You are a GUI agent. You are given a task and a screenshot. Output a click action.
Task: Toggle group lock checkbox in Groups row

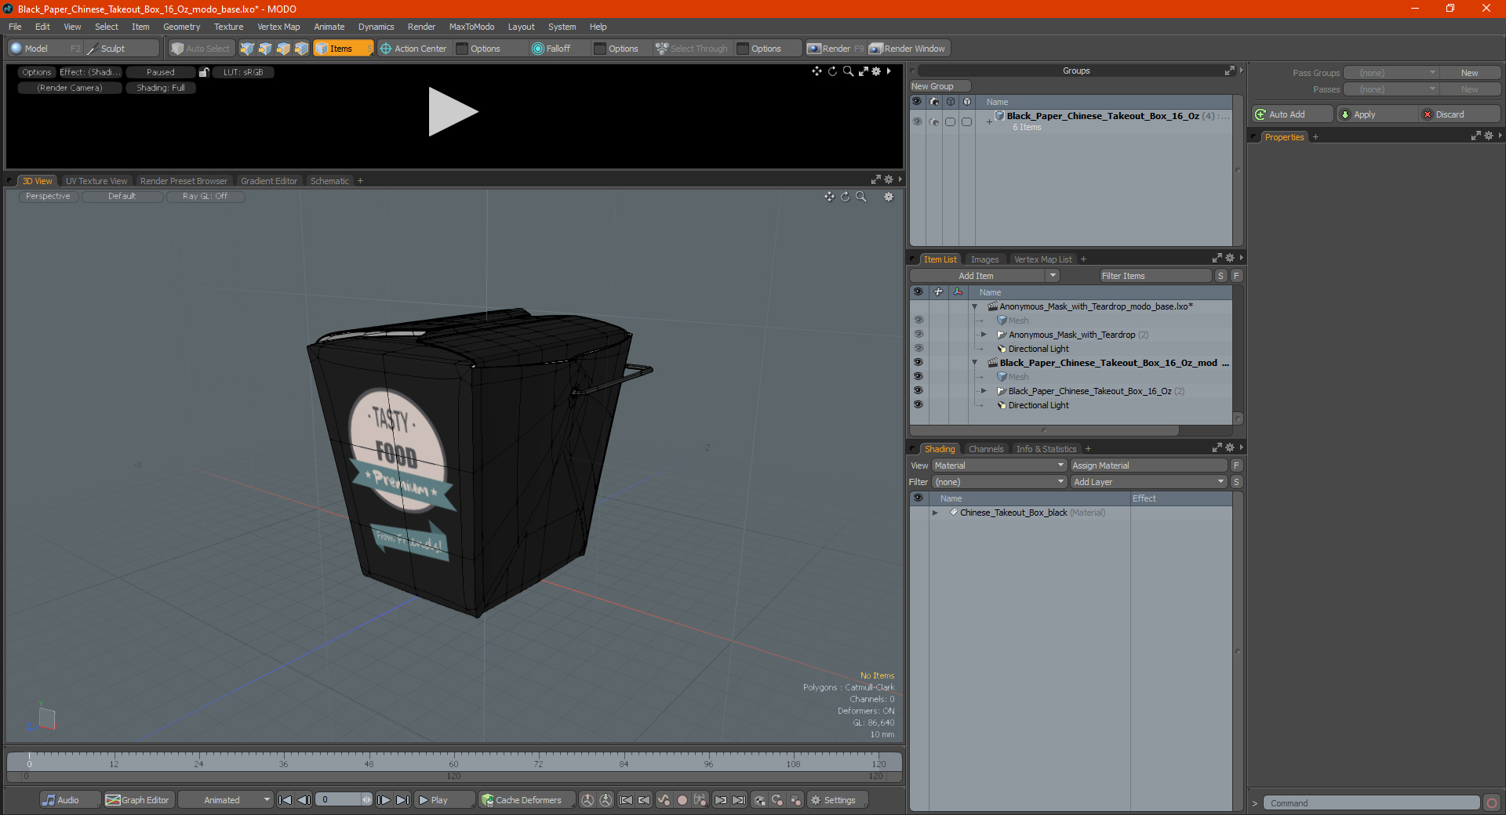click(966, 121)
